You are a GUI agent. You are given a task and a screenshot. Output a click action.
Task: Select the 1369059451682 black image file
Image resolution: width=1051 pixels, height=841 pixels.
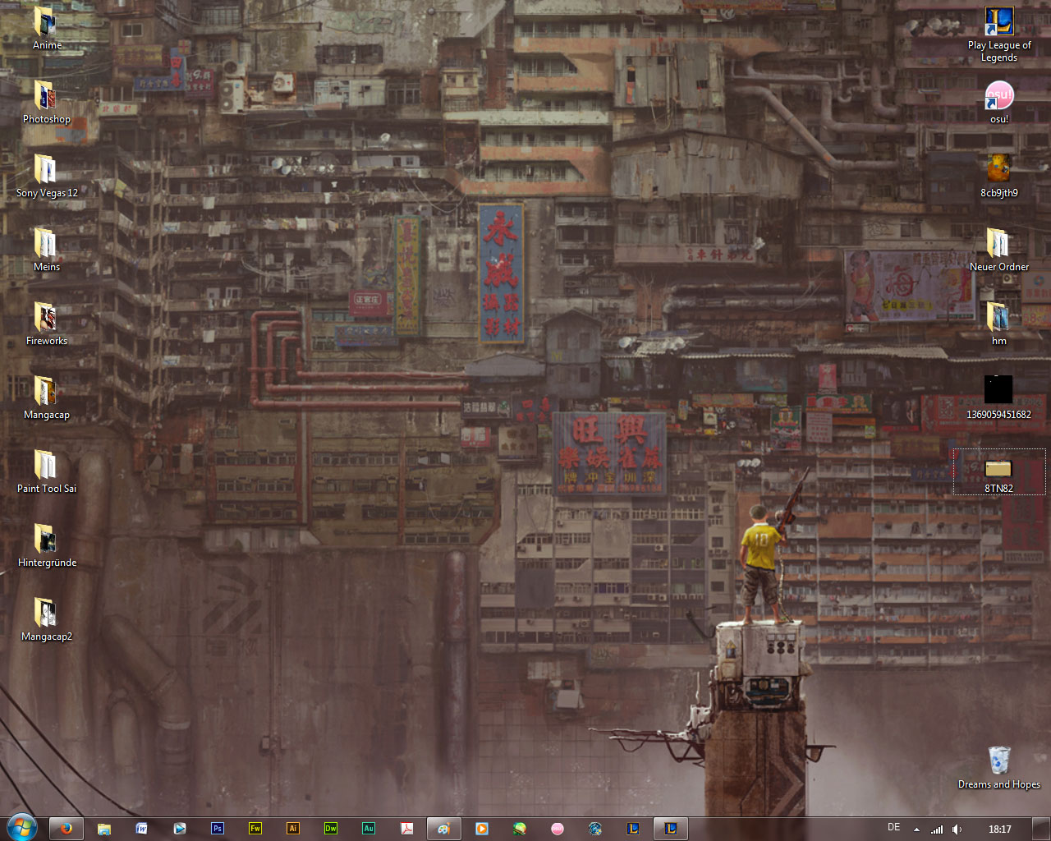tap(998, 398)
